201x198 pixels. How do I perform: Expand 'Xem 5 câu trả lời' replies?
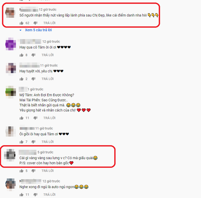tap(38, 30)
